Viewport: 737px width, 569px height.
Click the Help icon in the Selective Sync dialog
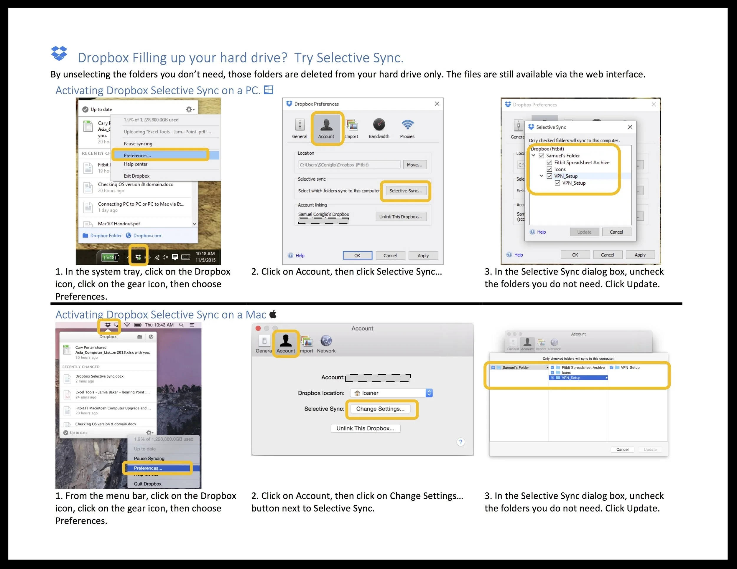[532, 232]
